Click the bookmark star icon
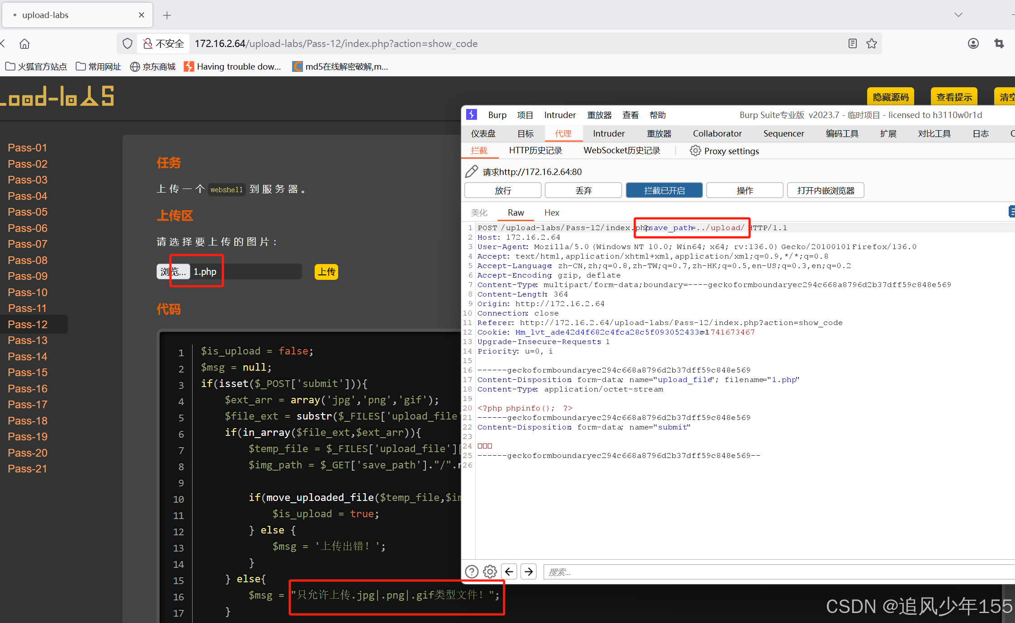The height and width of the screenshot is (623, 1015). [x=872, y=44]
